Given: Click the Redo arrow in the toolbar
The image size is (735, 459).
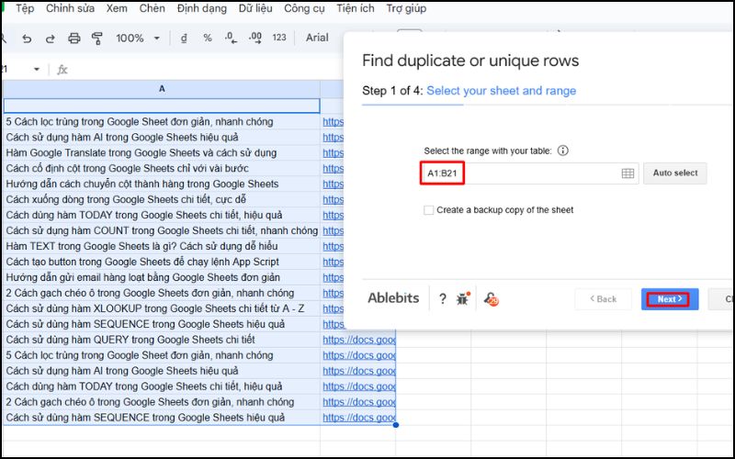Looking at the screenshot, I should (50, 39).
